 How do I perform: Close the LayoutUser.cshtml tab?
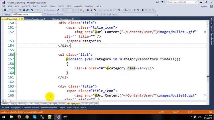pyautogui.click(x=22, y=19)
